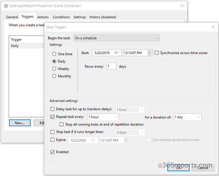Expand the Repeat task every 1 hour dropdown
The image size is (219, 176).
tap(103, 117)
